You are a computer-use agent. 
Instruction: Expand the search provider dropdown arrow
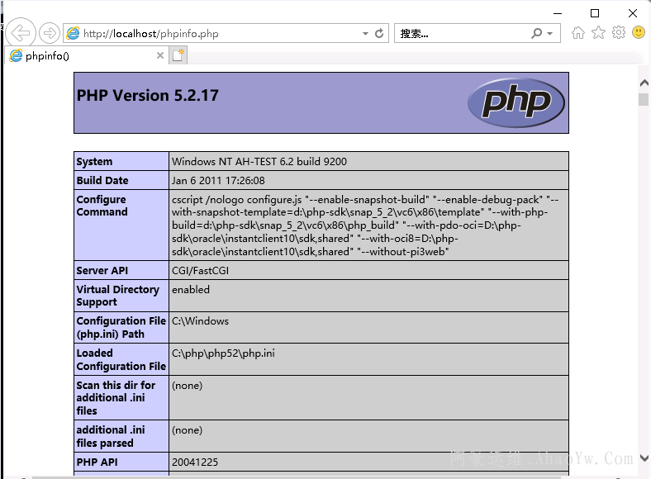coord(550,34)
